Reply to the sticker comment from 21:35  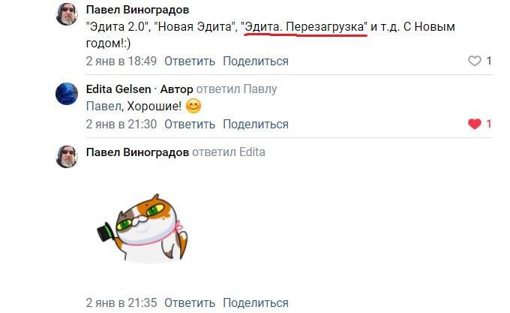(190, 303)
